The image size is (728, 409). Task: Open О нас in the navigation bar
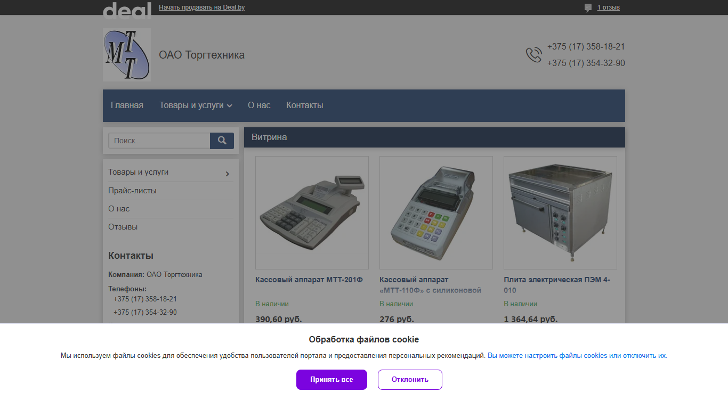click(259, 105)
